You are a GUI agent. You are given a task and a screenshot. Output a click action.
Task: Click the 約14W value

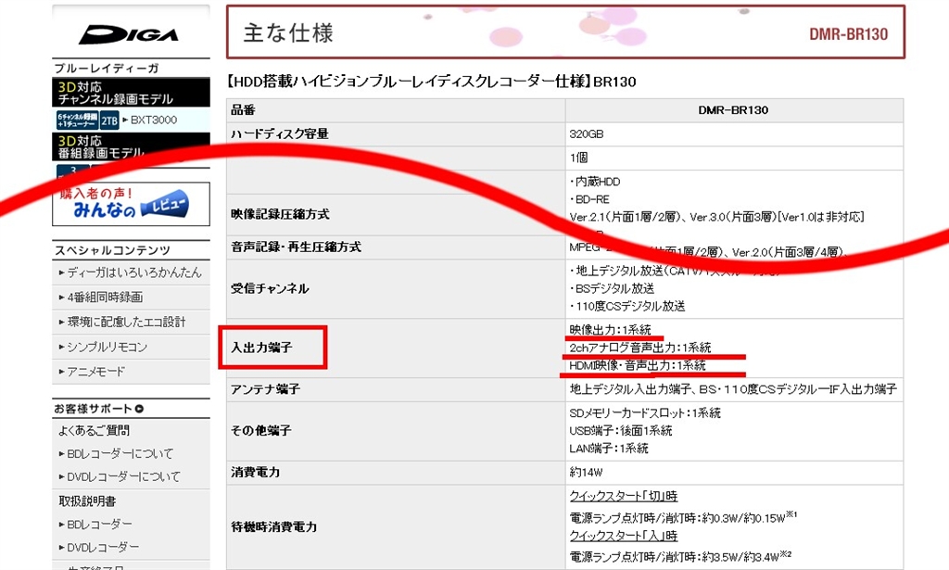pos(586,472)
